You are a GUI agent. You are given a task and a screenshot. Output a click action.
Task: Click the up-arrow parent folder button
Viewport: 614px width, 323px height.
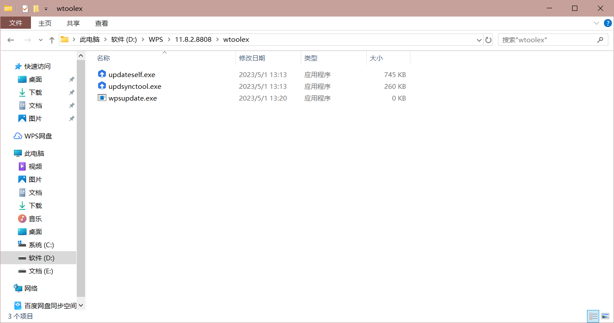(52, 40)
